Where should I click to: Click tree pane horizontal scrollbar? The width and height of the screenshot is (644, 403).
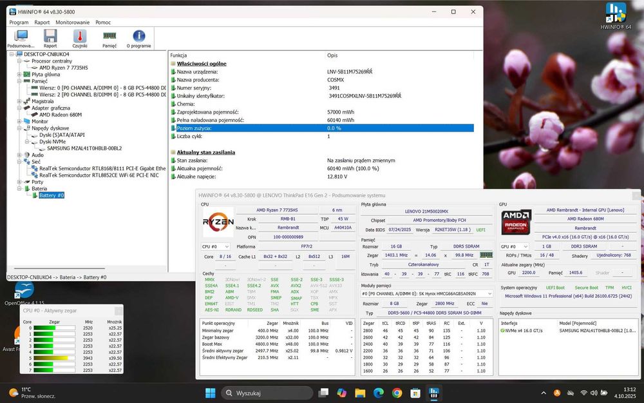59,268
